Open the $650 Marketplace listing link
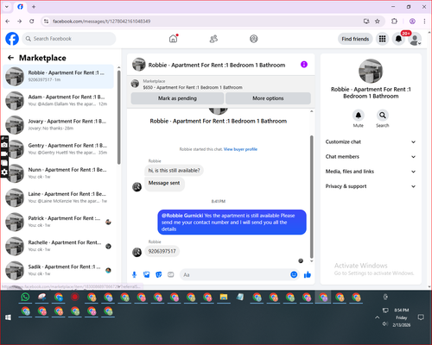432x345 pixels. coord(193,87)
